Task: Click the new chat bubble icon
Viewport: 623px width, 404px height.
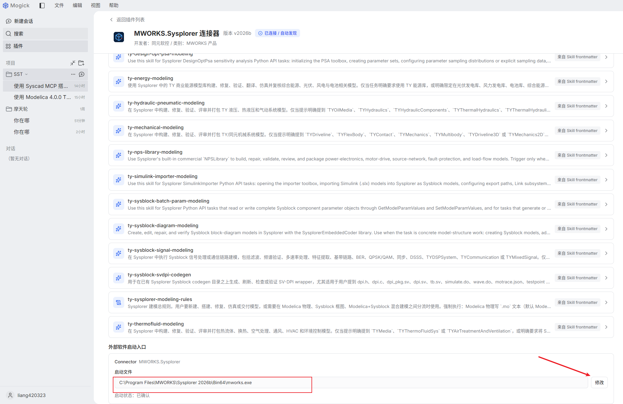Action: click(x=8, y=21)
